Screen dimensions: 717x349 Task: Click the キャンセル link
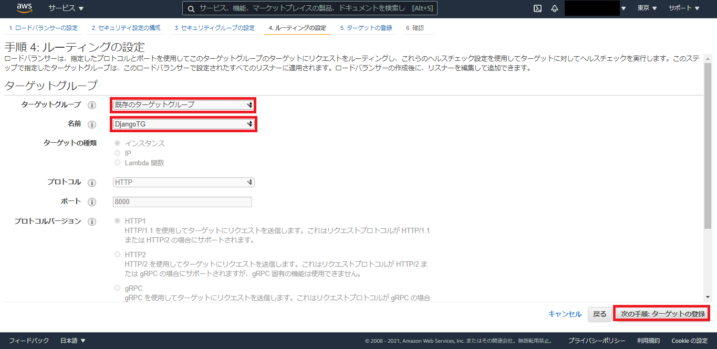[565, 314]
